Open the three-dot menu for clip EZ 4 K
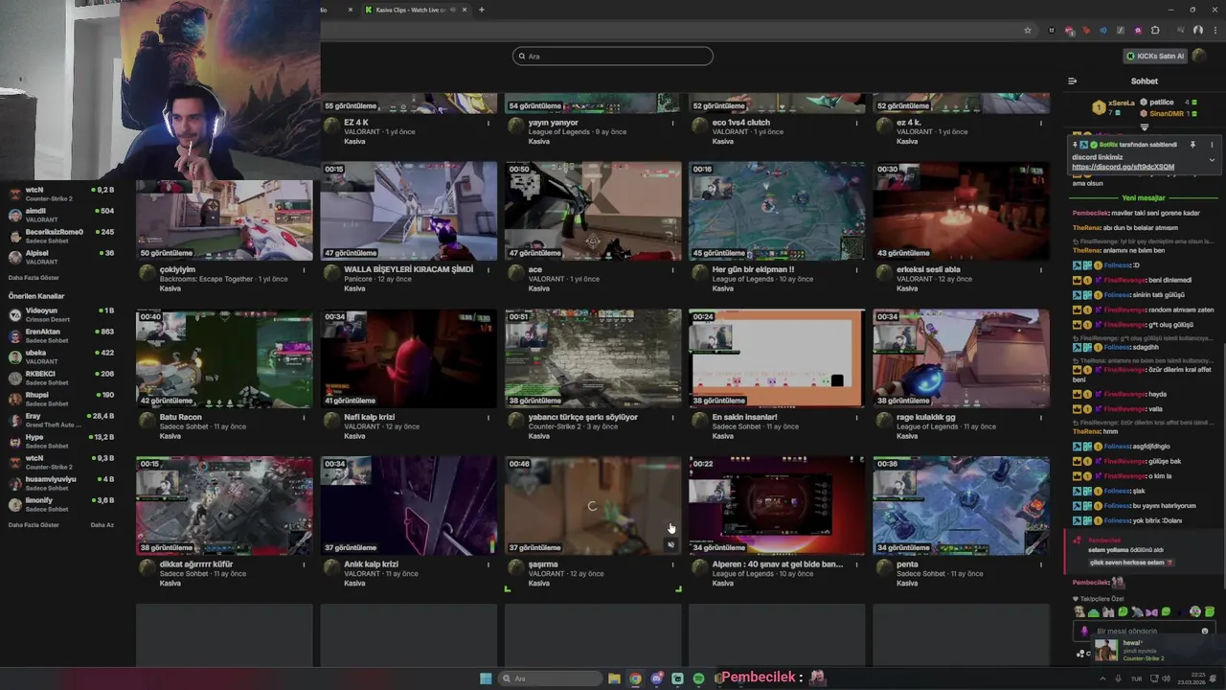The width and height of the screenshot is (1226, 690). coord(488,123)
